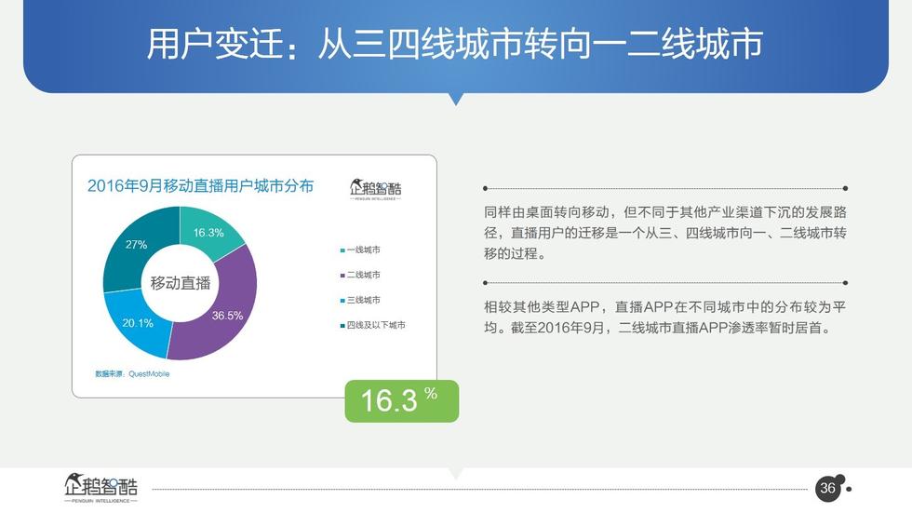Select the 27% dark teal donut segment
Image resolution: width=912 pixels, height=513 pixels.
[x=137, y=246]
